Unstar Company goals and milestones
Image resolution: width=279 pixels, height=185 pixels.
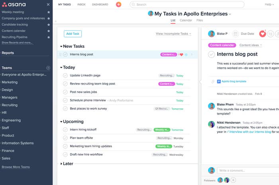(x=49, y=18)
